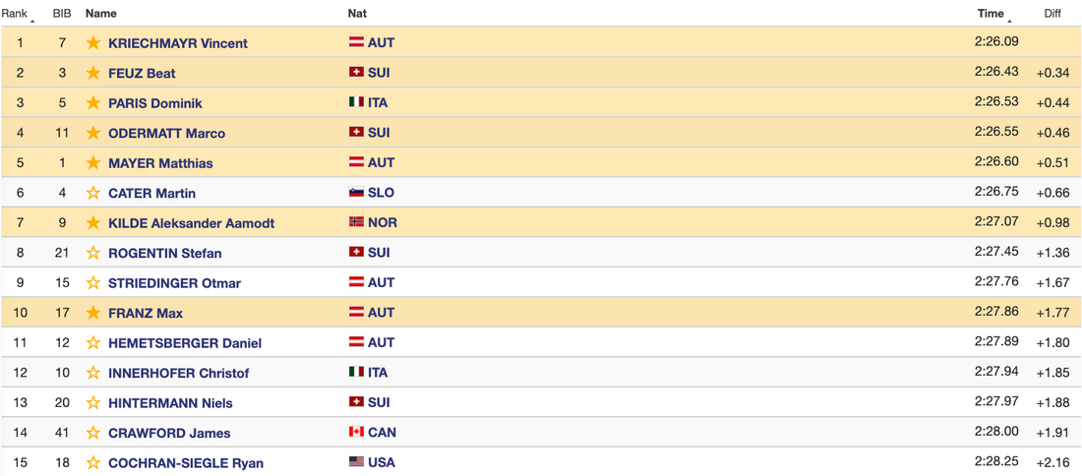This screenshot has height=476, width=1082.
Task: Click Austria flag next to KRIECHMAYR
Action: click(x=357, y=43)
